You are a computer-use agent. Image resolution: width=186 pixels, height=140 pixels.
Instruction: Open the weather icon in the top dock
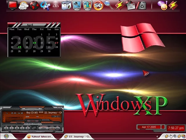pos(23,5)
